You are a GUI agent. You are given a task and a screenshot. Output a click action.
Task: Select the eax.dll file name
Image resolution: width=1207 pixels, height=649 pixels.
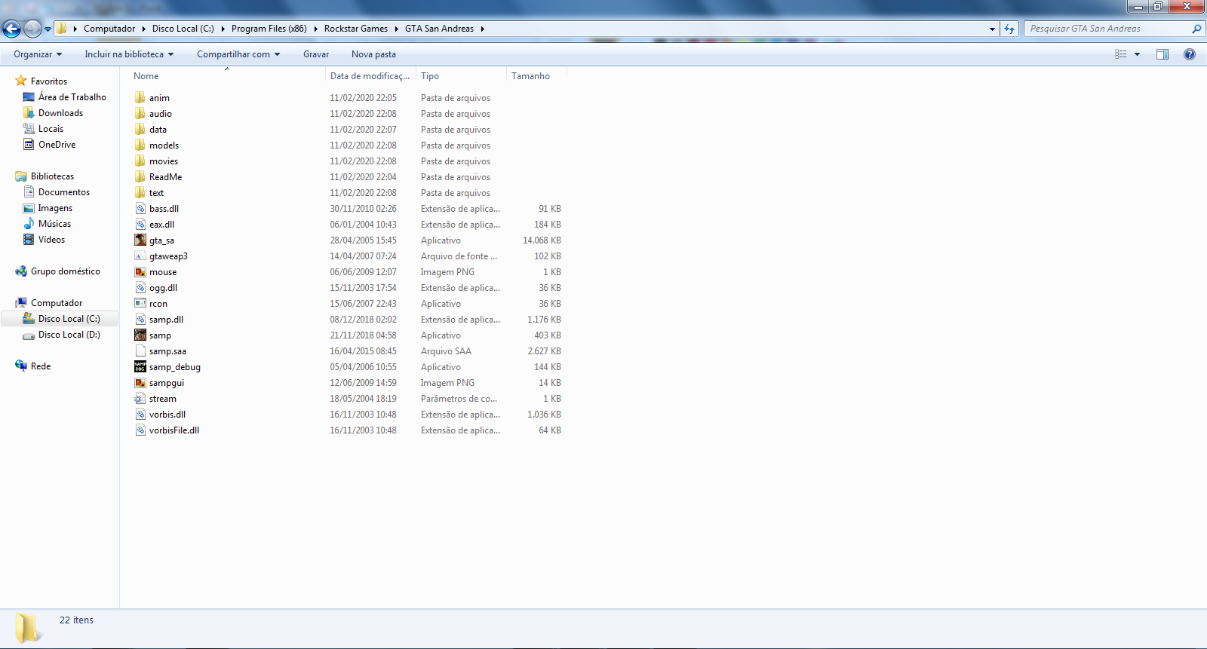[162, 224]
